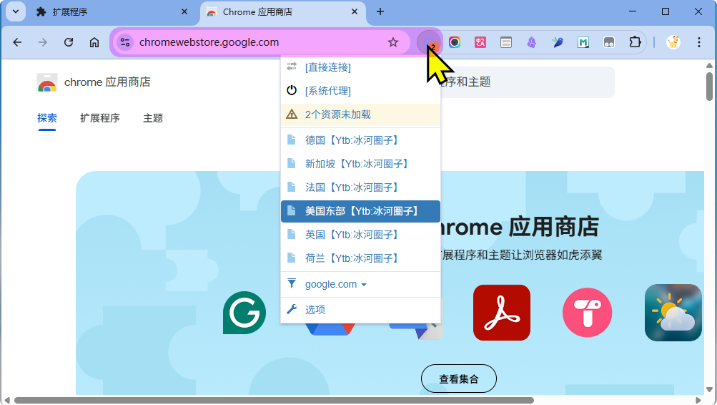Open the tab search dropdown arrow
This screenshot has width=717, height=405.
(x=15, y=11)
